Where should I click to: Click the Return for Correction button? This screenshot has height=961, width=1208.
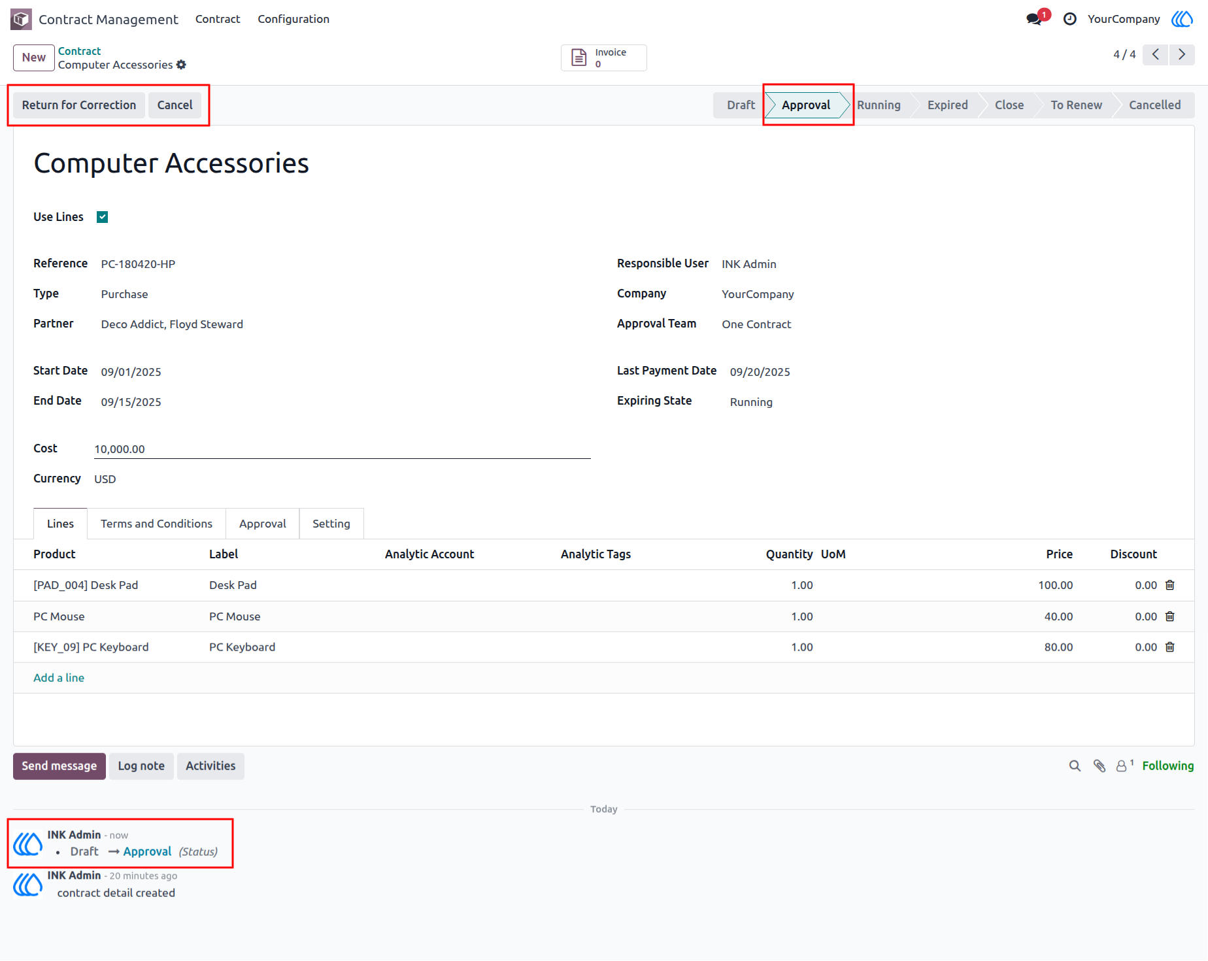point(79,105)
